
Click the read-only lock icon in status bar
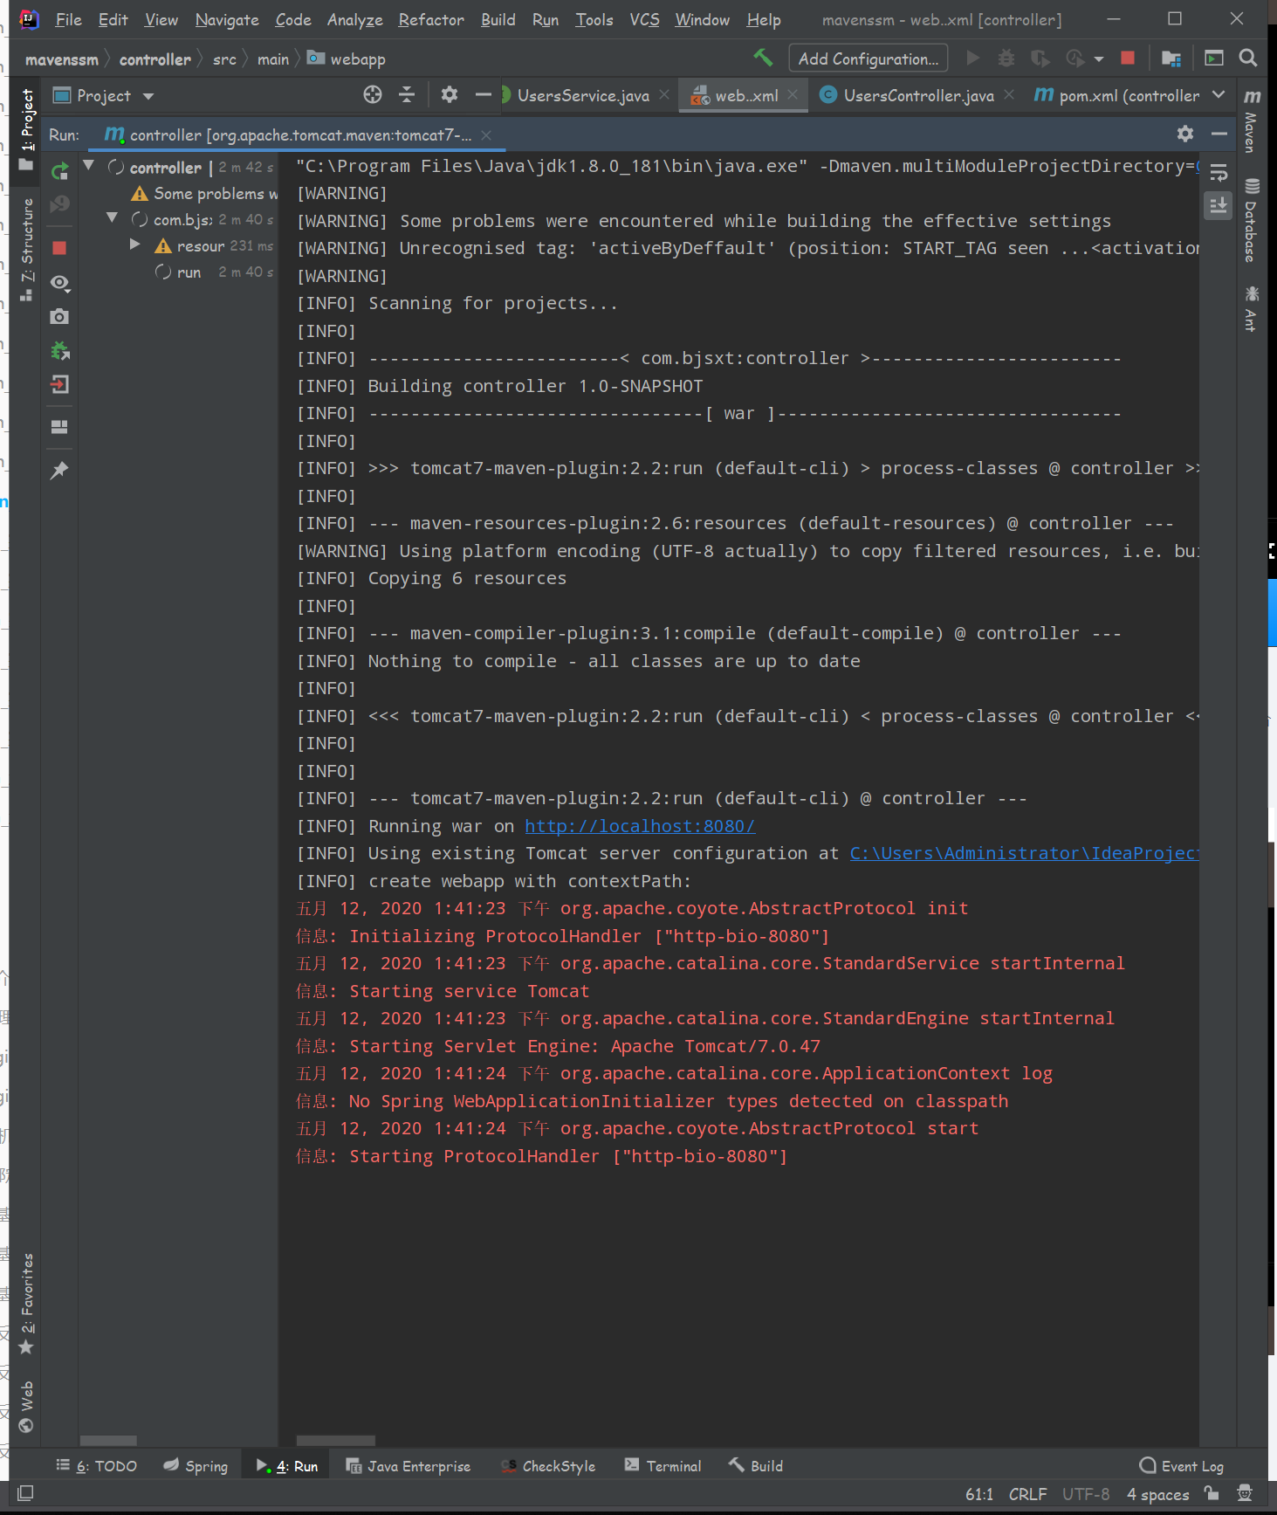(1212, 1493)
